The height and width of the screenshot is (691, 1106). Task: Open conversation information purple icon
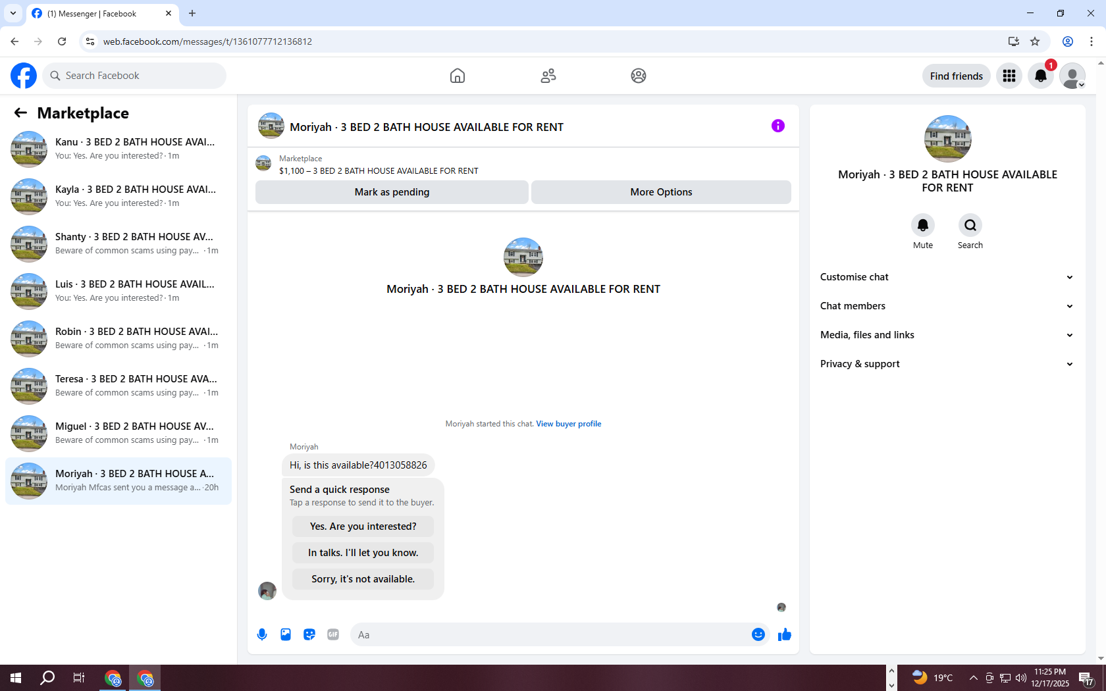point(778,126)
